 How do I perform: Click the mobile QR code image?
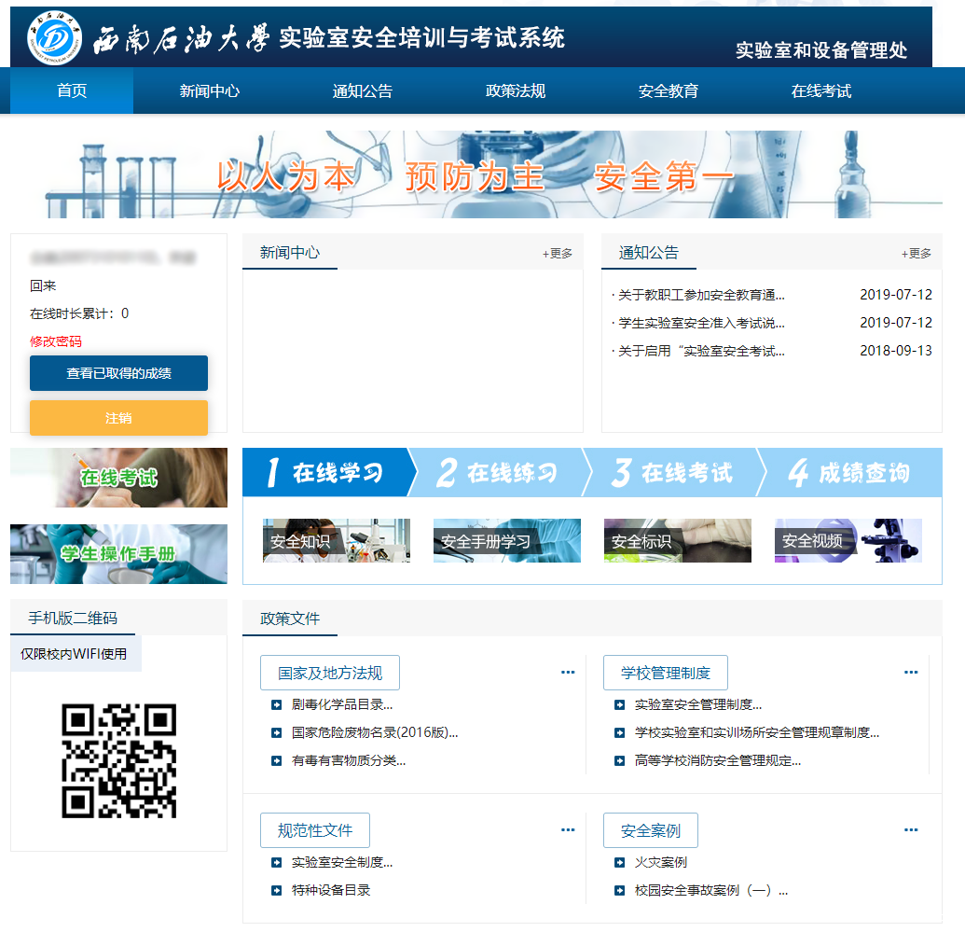pos(118,761)
